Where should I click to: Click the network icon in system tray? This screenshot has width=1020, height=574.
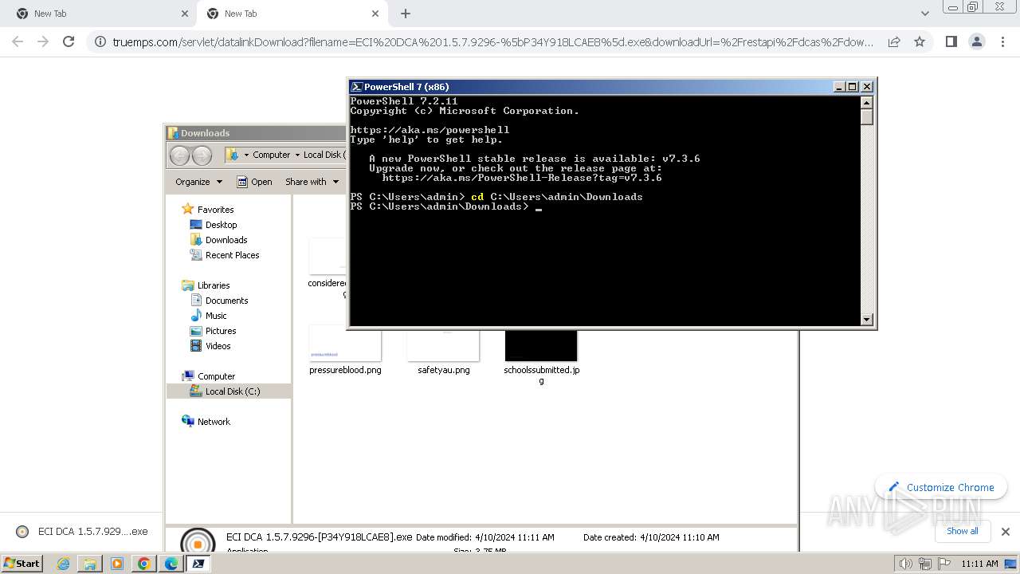[x=925, y=564]
